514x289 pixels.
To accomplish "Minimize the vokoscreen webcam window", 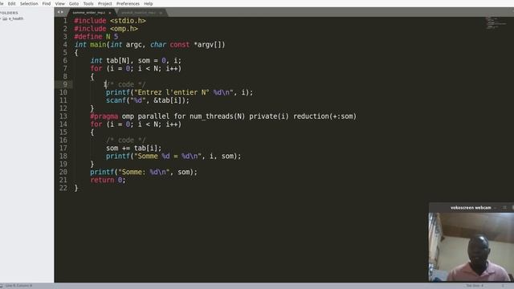I will [495, 207].
